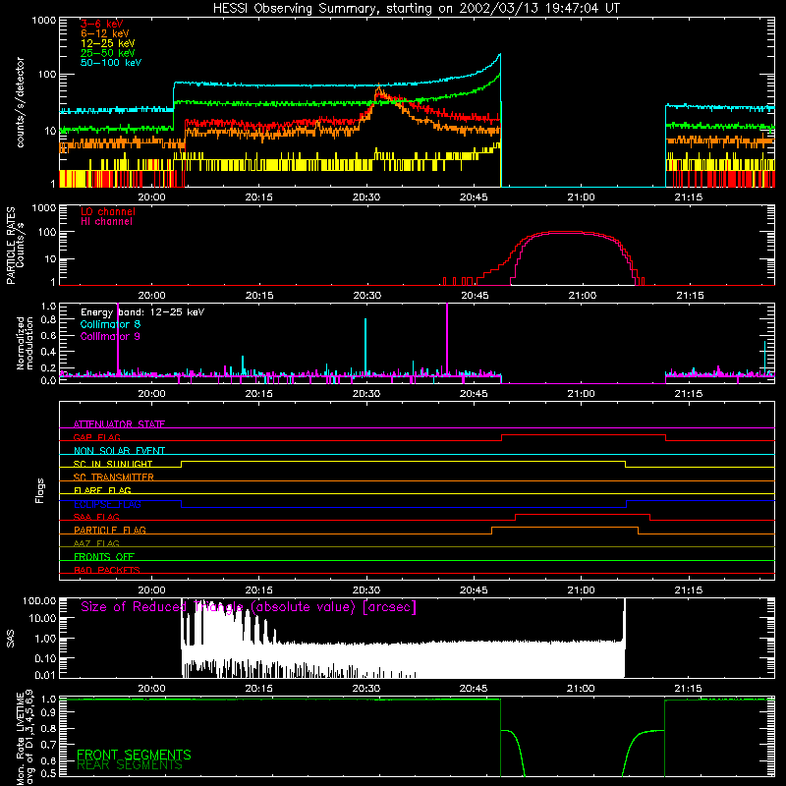Click the HI channel legend entry
786x786 pixels.
[106, 222]
